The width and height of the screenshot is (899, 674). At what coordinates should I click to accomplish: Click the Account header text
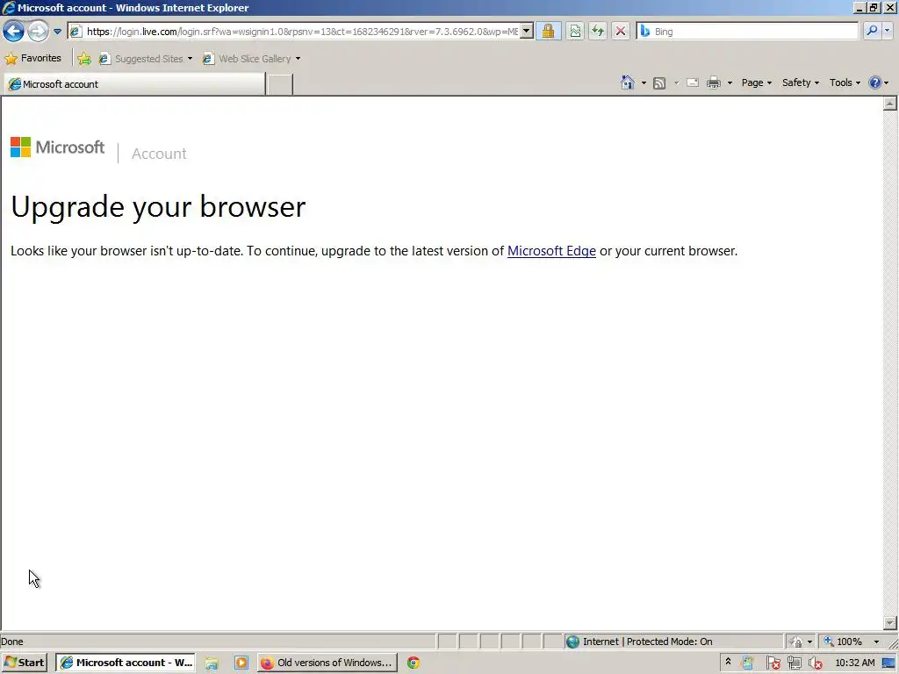(159, 154)
